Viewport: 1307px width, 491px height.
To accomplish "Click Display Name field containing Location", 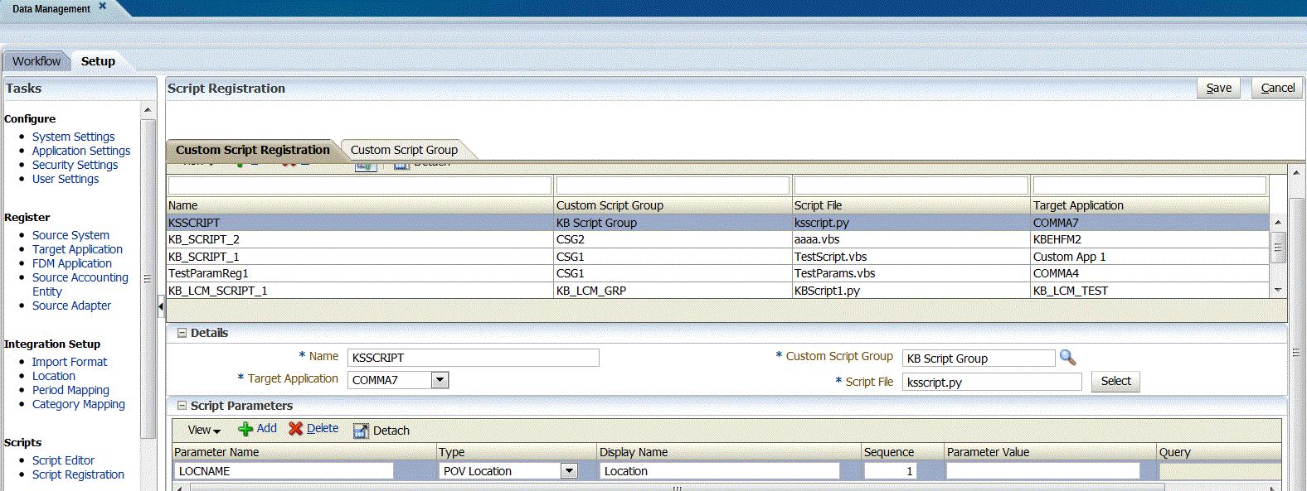I will pos(720,471).
